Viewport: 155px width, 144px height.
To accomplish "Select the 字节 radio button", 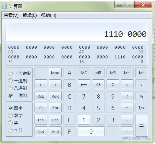I will click(10, 130).
